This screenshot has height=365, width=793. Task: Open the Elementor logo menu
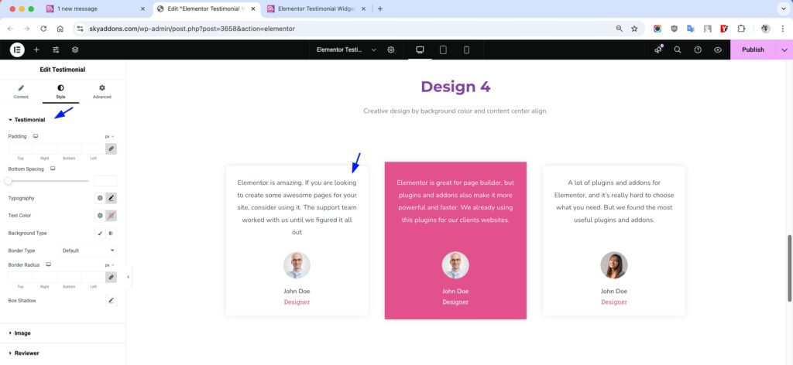coord(17,49)
